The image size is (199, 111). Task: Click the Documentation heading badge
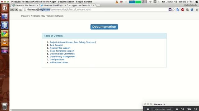click(x=104, y=27)
